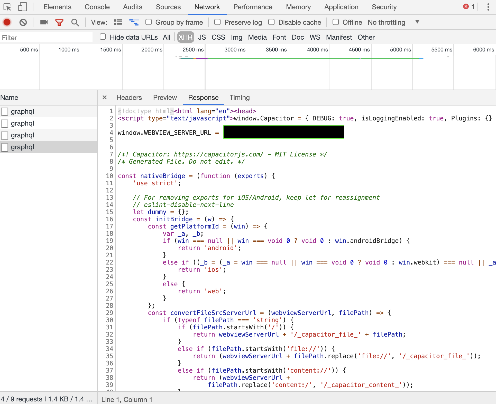Switch to large request rows view
The image size is (496, 404).
coord(118,22)
